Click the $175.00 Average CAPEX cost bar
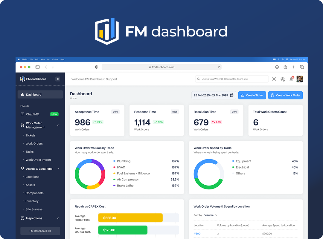Viewport: 323px width, 239px height. coord(123,230)
